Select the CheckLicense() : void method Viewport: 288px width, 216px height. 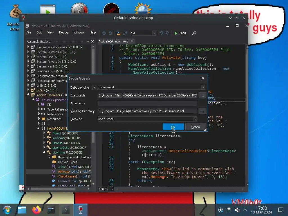(x=74, y=176)
